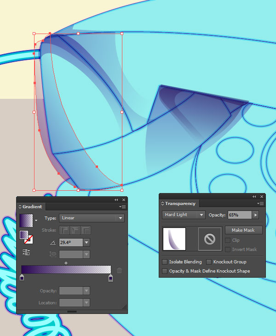Enable Opacity & Mask Define Knockout Shape
This screenshot has height=336, width=276.
click(165, 271)
